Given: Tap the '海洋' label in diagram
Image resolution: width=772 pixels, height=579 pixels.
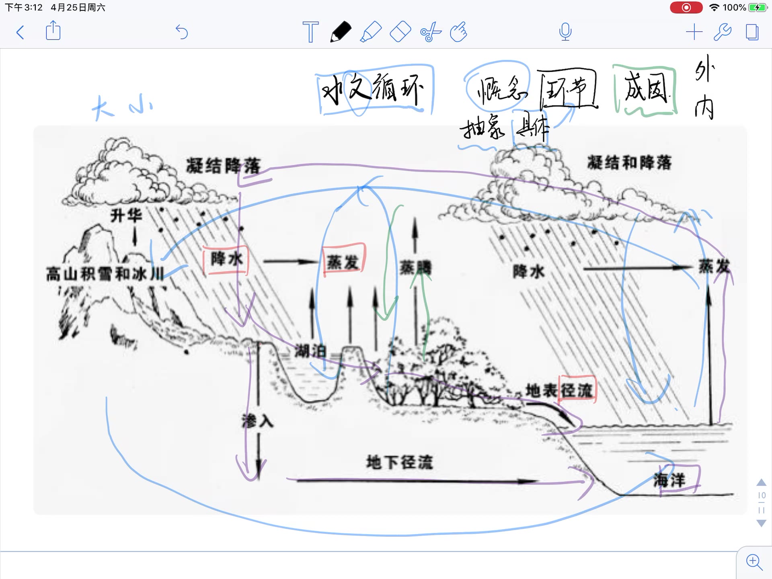Looking at the screenshot, I should pyautogui.click(x=669, y=480).
